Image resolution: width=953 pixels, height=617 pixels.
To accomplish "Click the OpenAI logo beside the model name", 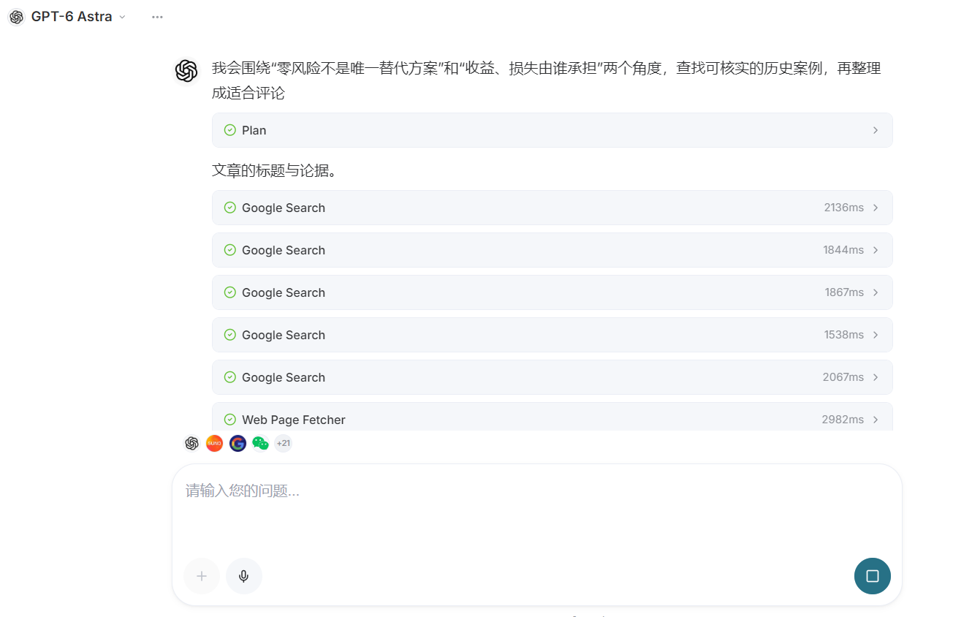I will (x=16, y=17).
